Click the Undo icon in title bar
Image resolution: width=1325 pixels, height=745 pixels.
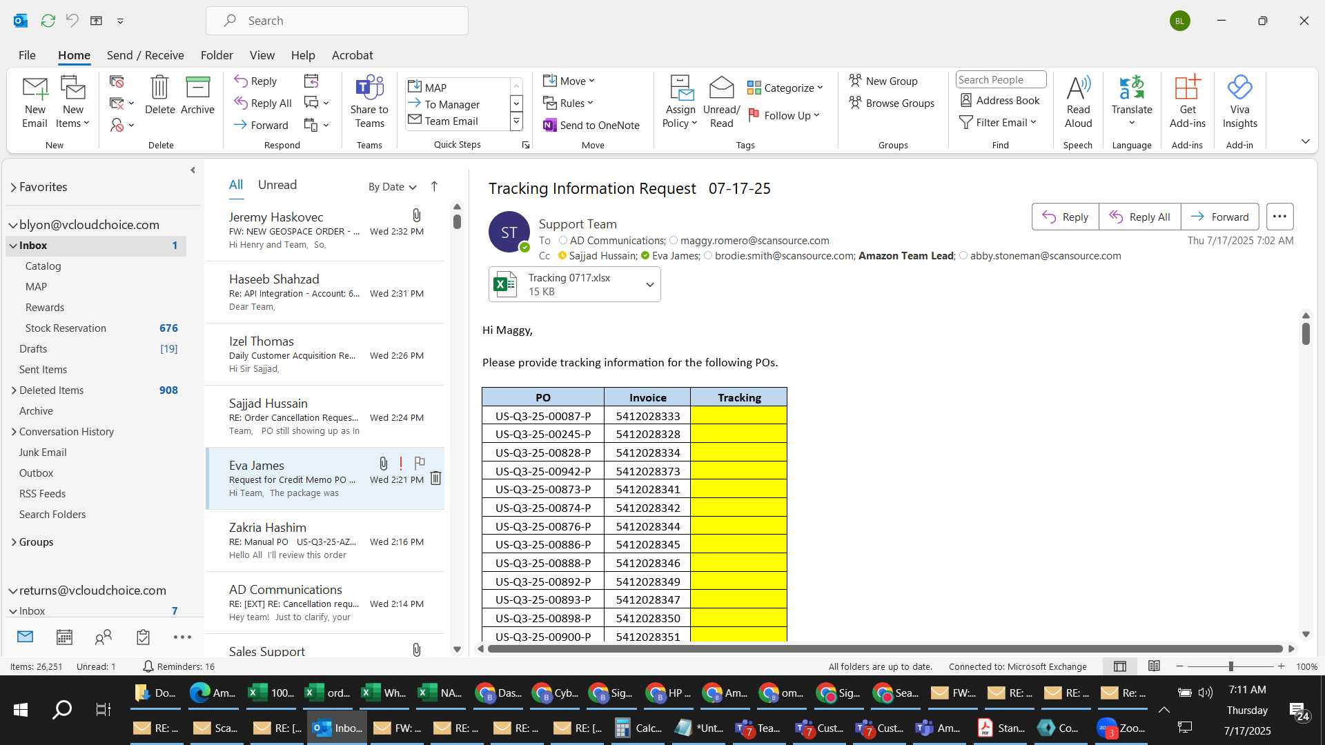coord(72,21)
